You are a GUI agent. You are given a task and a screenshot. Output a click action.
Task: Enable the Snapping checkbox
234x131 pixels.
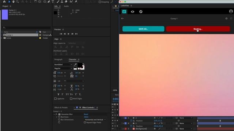point(100,2)
